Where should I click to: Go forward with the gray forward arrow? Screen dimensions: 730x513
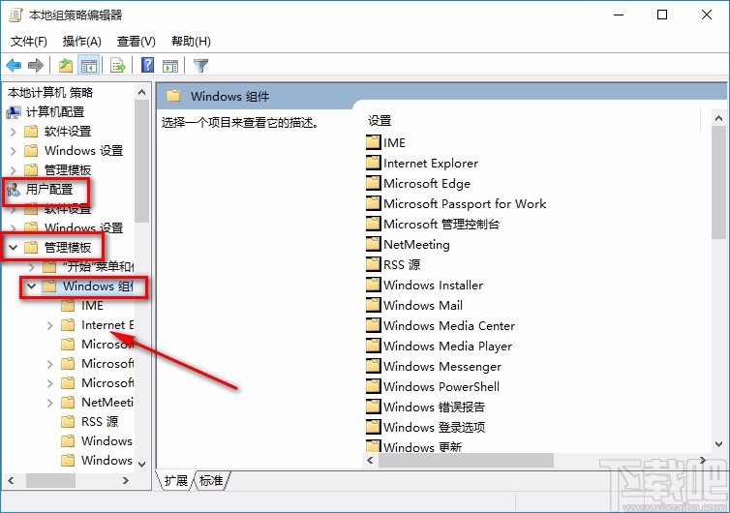[x=36, y=66]
